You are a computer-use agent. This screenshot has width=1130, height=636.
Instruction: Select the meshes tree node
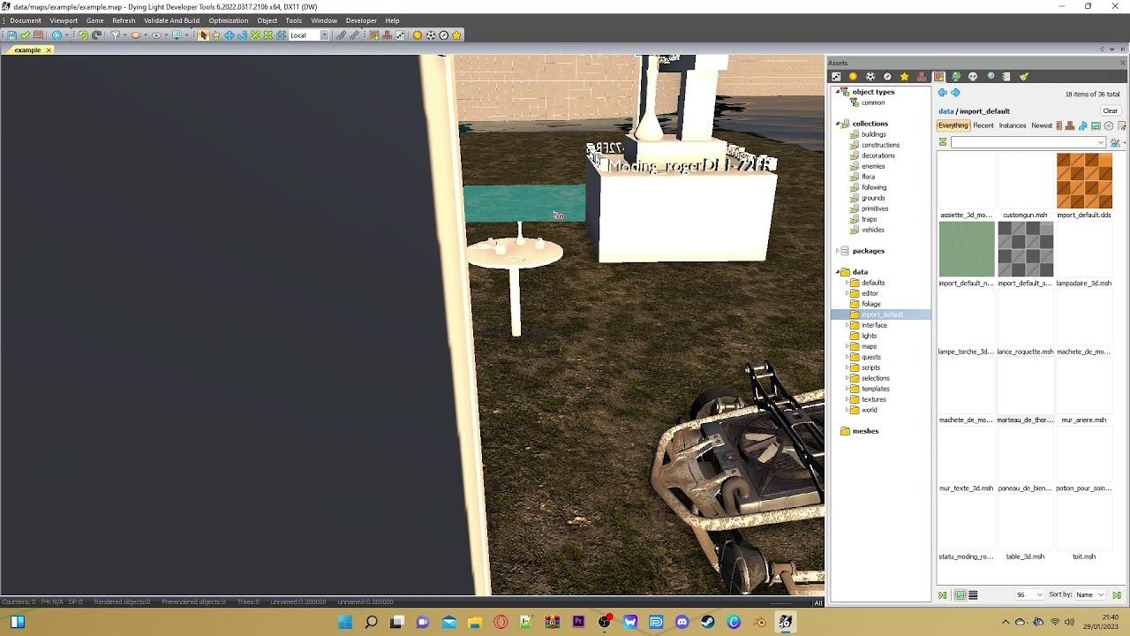pyautogui.click(x=865, y=431)
